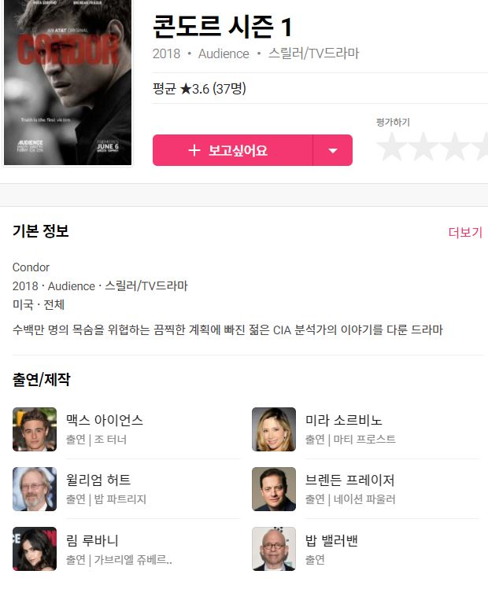Click the 콘도르 시즌 1 title
This screenshot has width=488, height=589.
click(222, 27)
